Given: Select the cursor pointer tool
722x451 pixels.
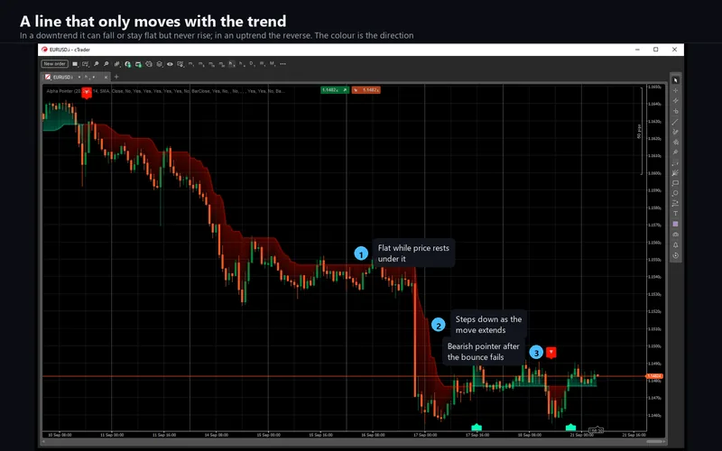Looking at the screenshot, I should (x=675, y=80).
